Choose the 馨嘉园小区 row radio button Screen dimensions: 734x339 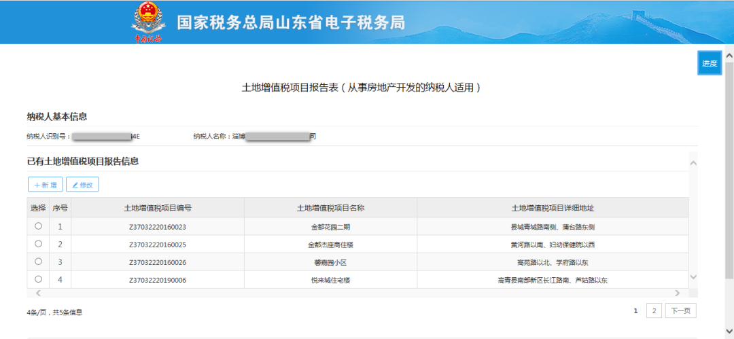pyautogui.click(x=38, y=262)
